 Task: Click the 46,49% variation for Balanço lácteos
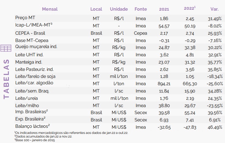pyautogui.click(x=215, y=127)
